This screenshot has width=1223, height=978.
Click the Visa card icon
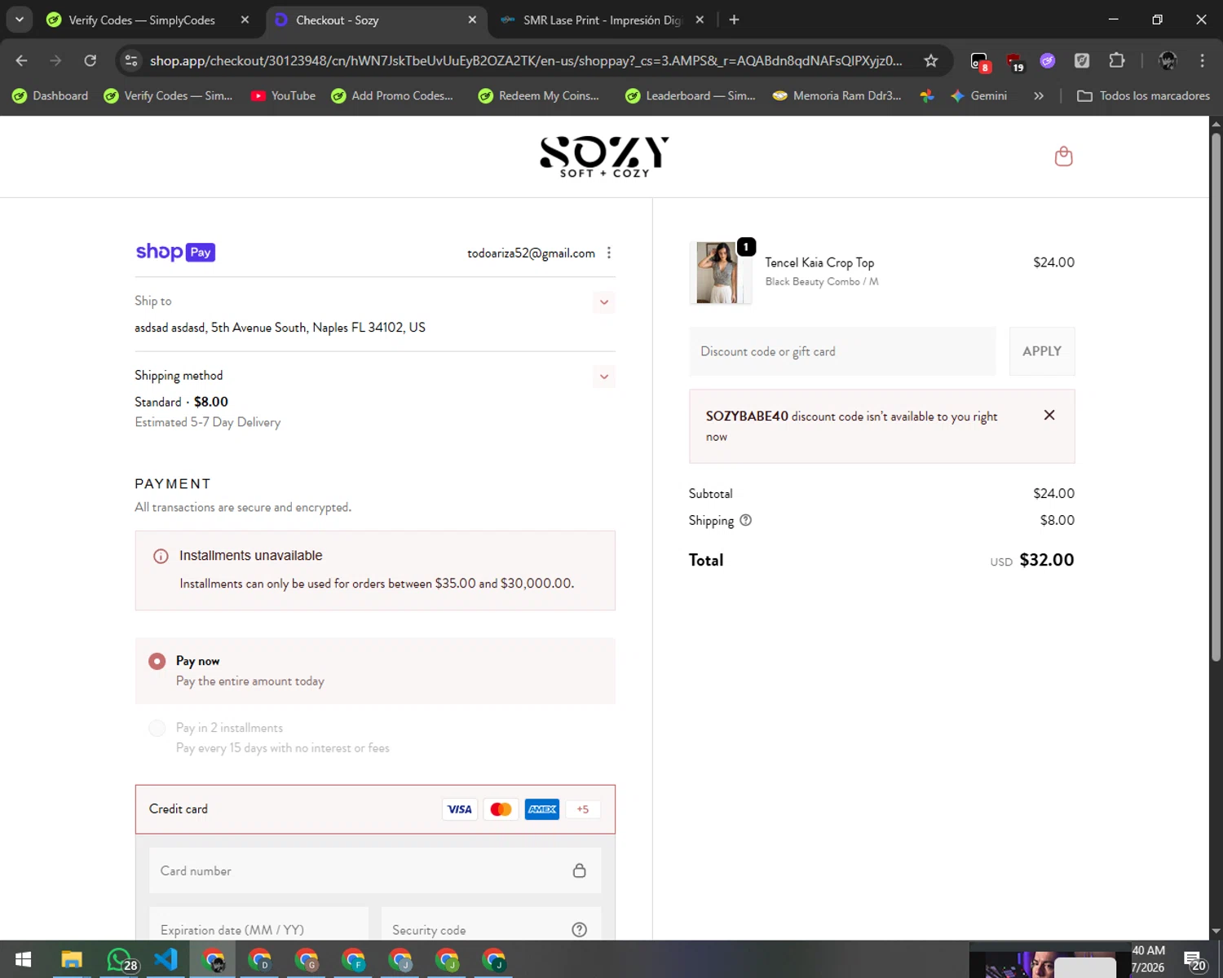click(x=459, y=809)
